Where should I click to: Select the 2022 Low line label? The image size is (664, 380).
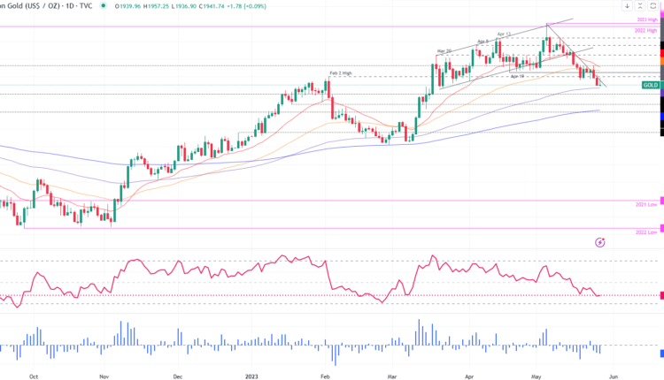[x=646, y=232]
